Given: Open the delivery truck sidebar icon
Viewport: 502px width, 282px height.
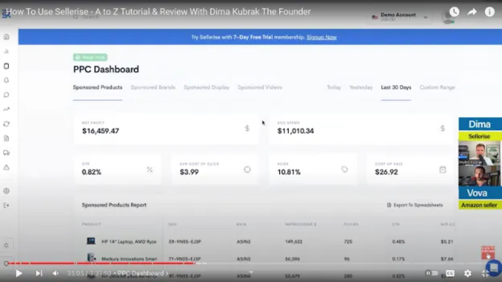Looking at the screenshot, I should click(x=6, y=153).
